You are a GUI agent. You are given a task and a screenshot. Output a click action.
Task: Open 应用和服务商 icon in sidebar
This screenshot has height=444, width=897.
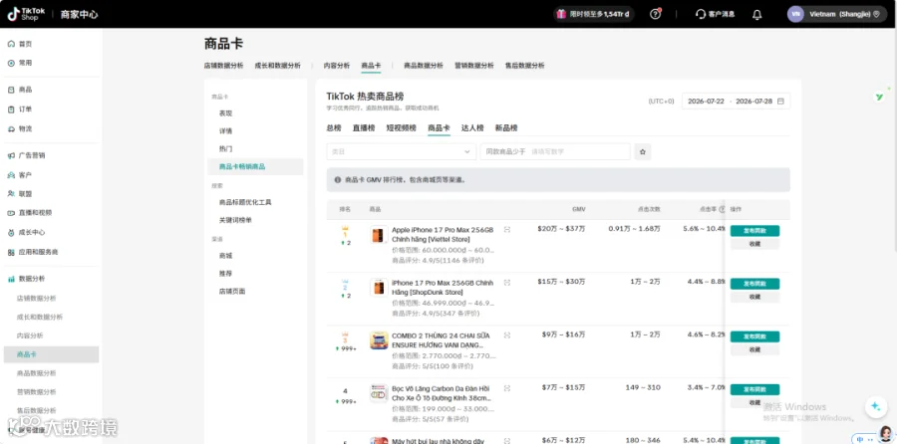coord(11,252)
